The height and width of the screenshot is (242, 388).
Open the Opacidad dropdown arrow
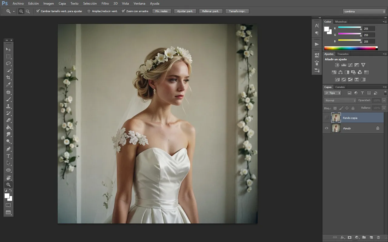point(384,100)
